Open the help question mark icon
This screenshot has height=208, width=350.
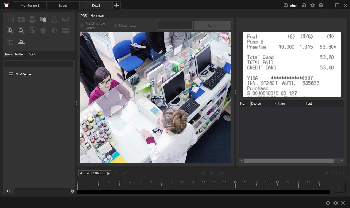tap(321, 5)
